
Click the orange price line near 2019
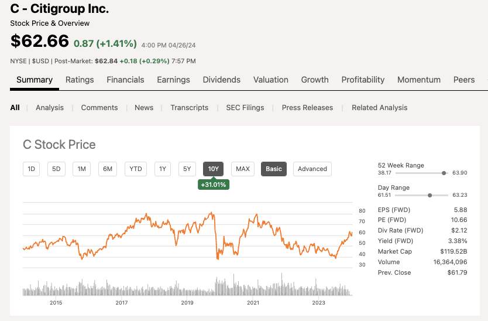coord(187,226)
